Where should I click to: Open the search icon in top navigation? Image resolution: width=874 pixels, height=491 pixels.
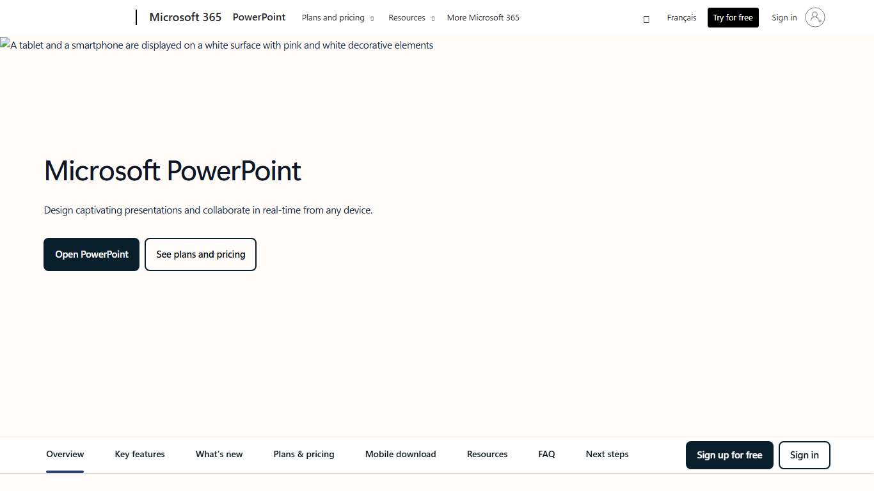click(x=646, y=18)
